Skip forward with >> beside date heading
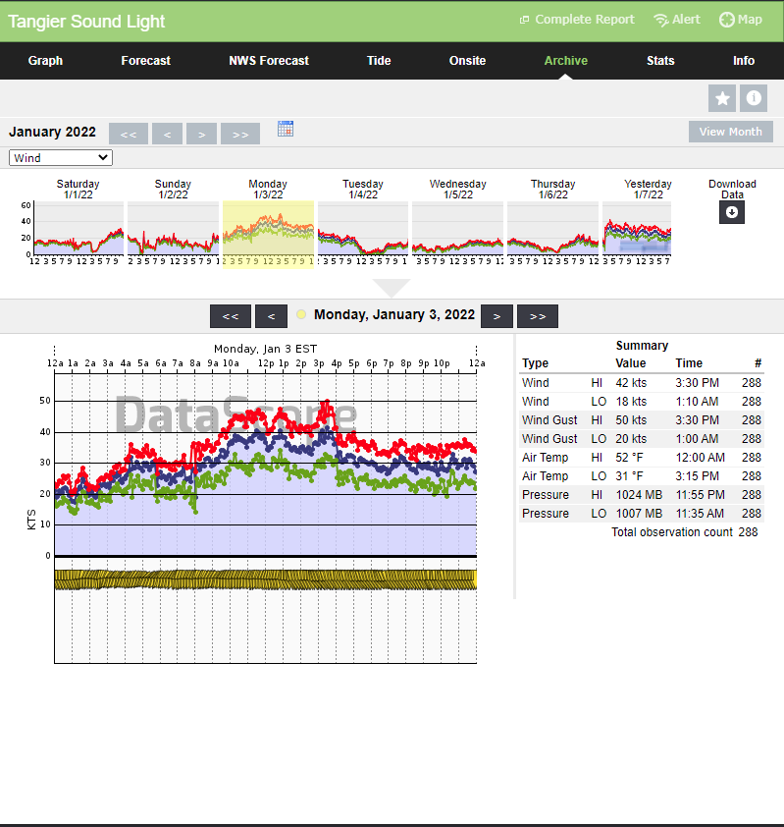This screenshot has width=784, height=827. [x=538, y=316]
